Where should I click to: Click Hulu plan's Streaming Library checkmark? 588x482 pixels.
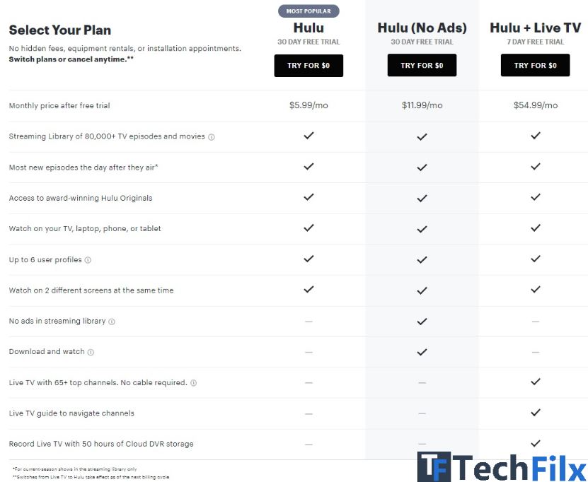click(309, 136)
